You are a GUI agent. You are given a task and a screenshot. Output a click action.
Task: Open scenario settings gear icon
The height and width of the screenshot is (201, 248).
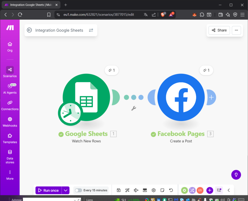pyautogui.click(x=153, y=190)
